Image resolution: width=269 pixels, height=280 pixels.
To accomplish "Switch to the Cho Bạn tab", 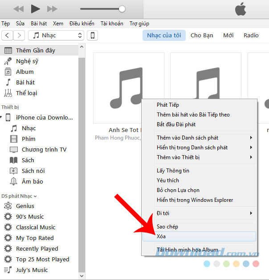I will (x=202, y=36).
